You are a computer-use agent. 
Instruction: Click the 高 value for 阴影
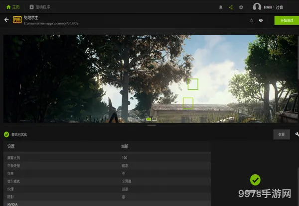pyautogui.click(x=124, y=197)
